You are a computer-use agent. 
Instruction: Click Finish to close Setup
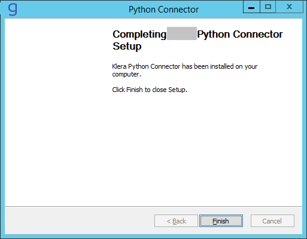tap(221, 220)
